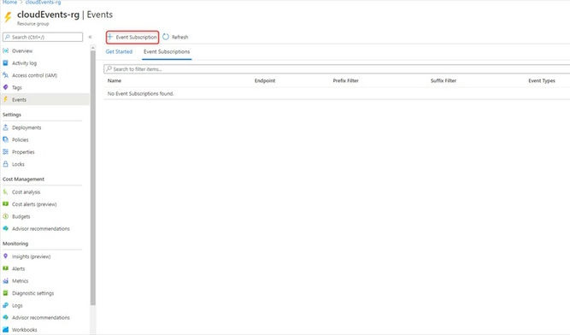The width and height of the screenshot is (570, 335).
Task: Open the Policies icon
Action: pos(5,139)
